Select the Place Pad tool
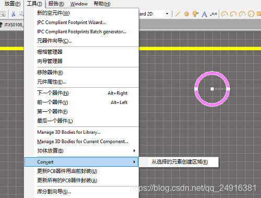This screenshot has width=261, height=198. 186,14
